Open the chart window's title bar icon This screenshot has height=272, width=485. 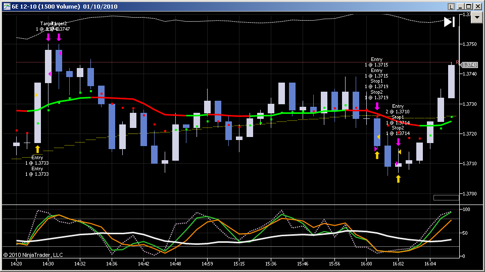7,7
